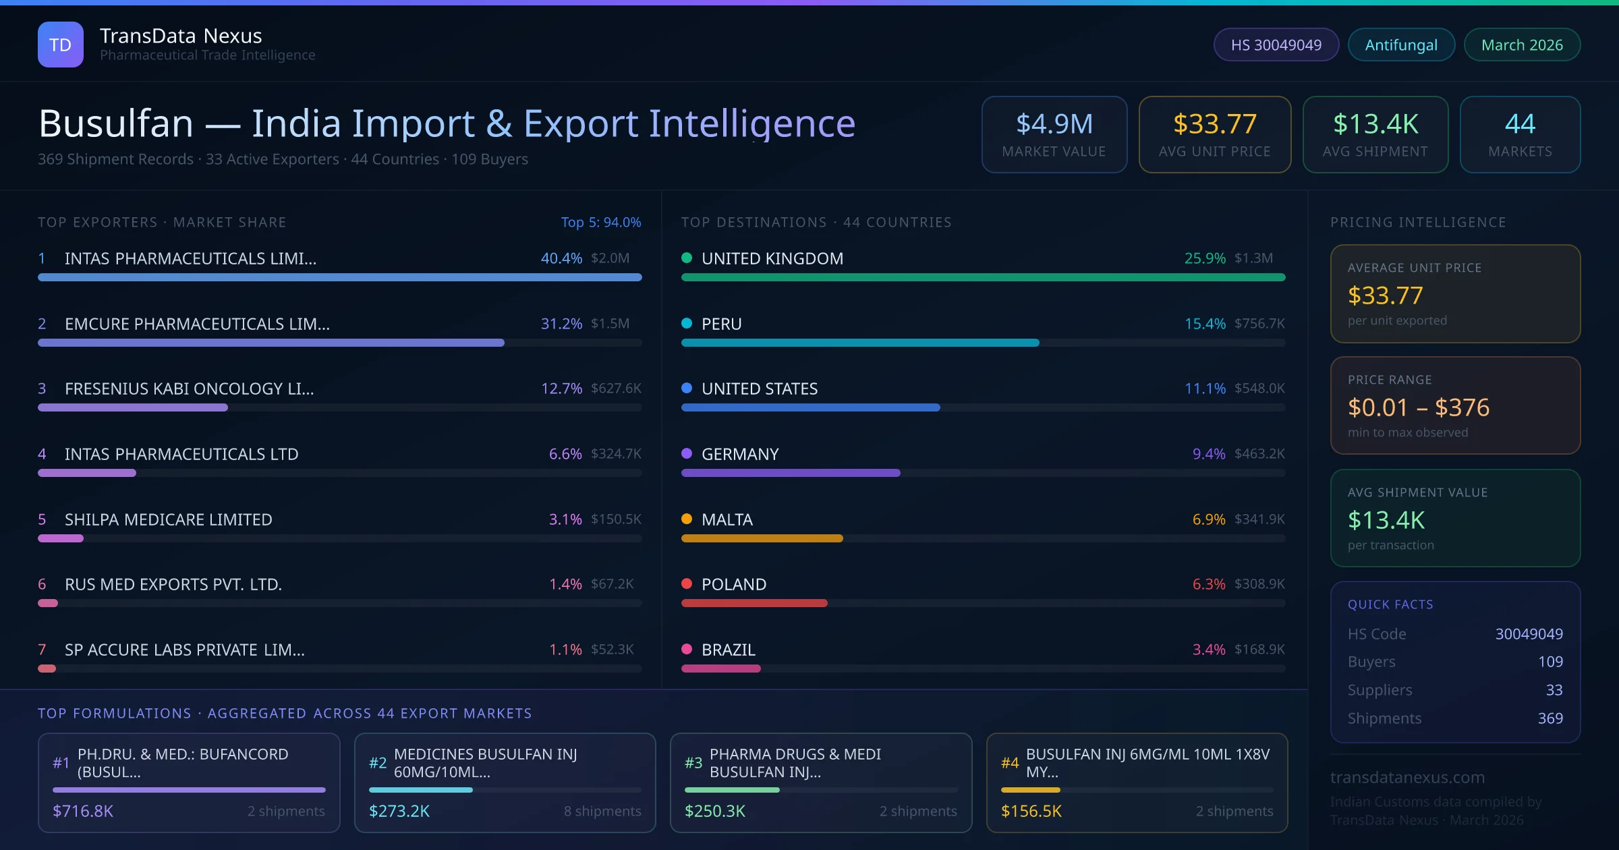1619x850 pixels.
Task: Open the #4 Busulfan Inj 6MG/ML card
Action: (1137, 782)
